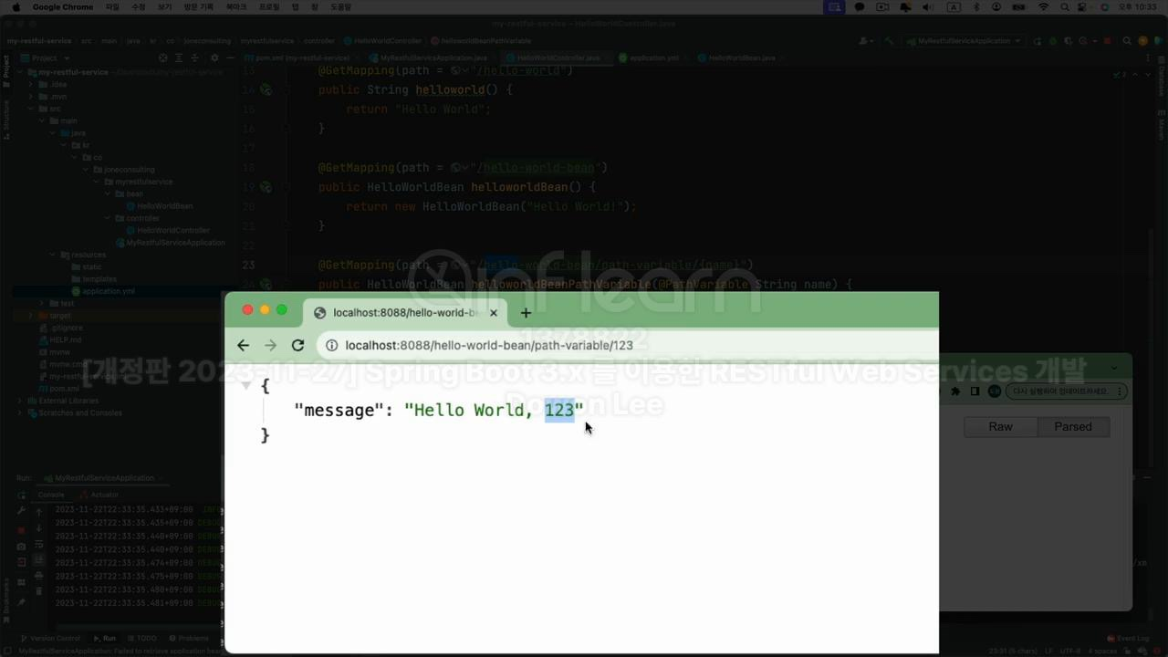Switch JSON viewer to Parsed

[x=1073, y=426]
